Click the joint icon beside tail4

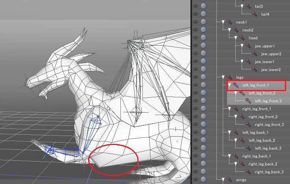coord(255,14)
